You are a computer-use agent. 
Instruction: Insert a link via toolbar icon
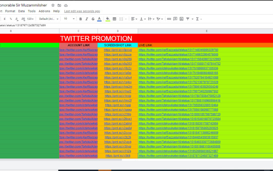(169, 19)
